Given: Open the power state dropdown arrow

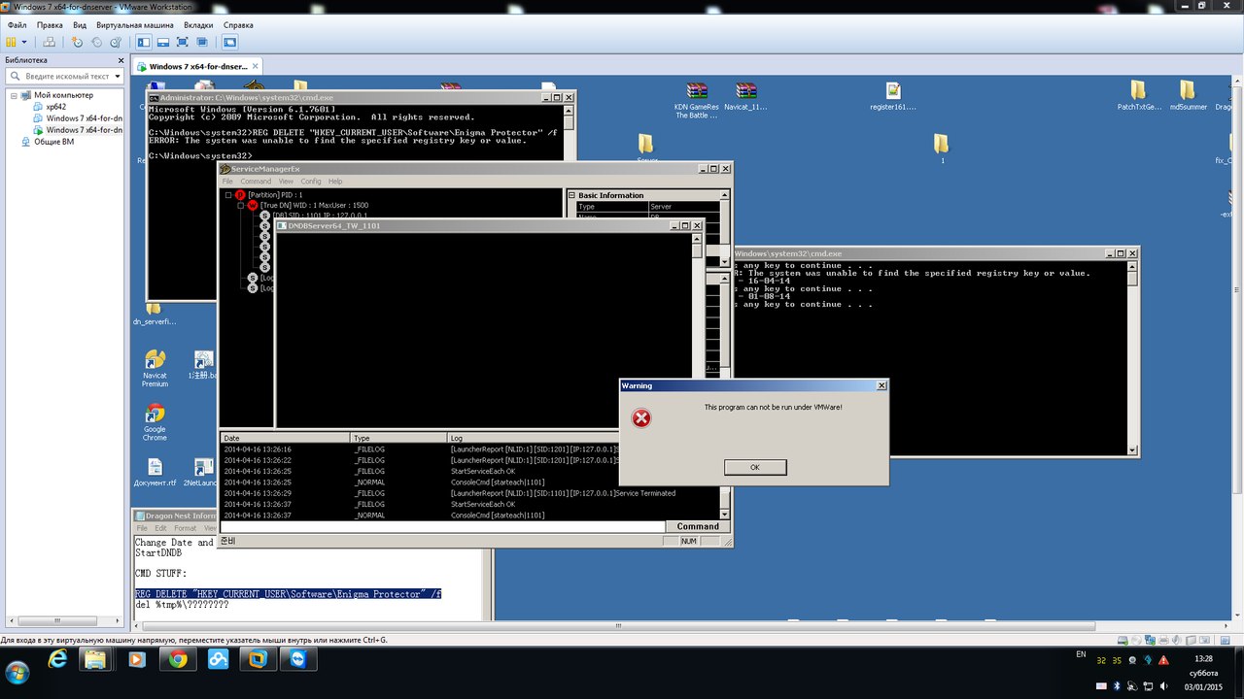Looking at the screenshot, I should (24, 43).
